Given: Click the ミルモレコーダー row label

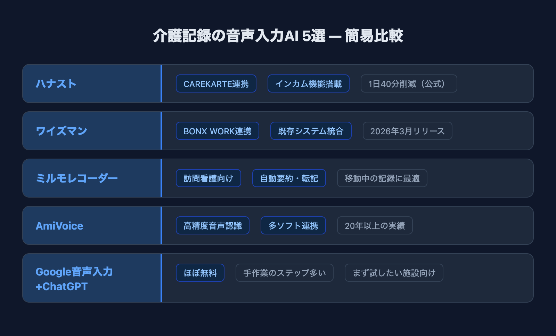Looking at the screenshot, I should [x=77, y=178].
